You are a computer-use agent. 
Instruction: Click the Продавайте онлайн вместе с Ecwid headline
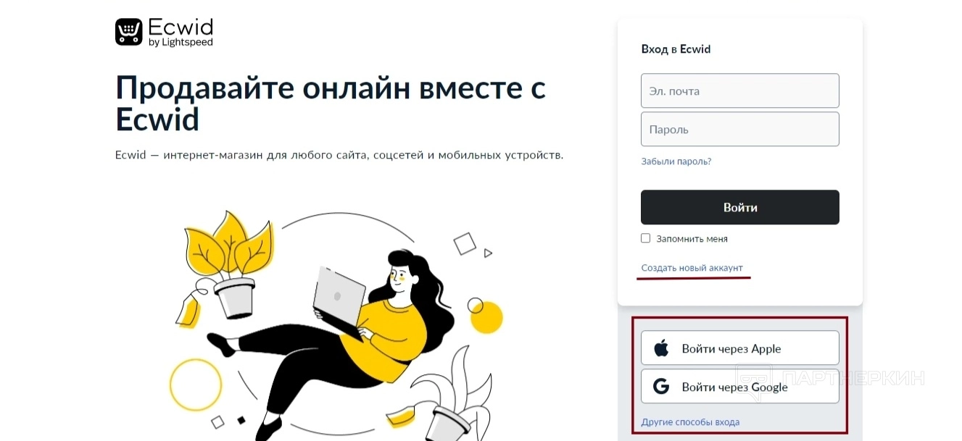pyautogui.click(x=331, y=104)
